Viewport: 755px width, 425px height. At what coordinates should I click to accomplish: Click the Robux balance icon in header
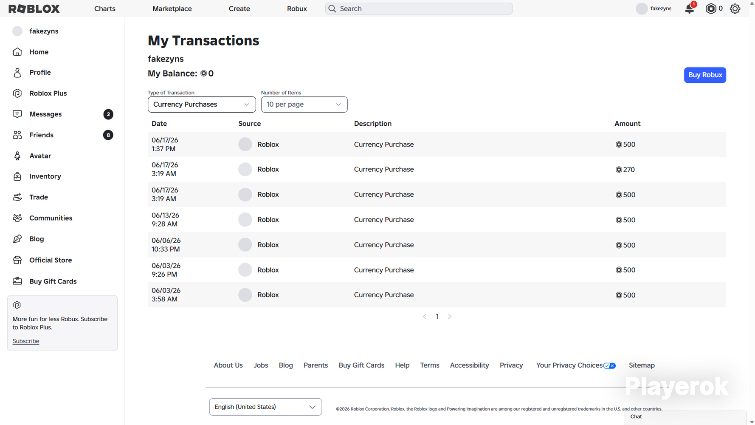(x=711, y=8)
